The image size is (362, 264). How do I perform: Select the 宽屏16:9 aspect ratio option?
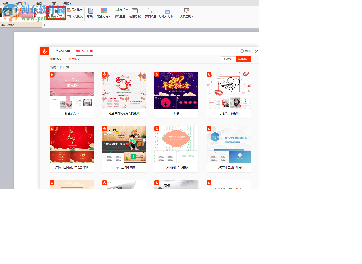click(x=243, y=59)
